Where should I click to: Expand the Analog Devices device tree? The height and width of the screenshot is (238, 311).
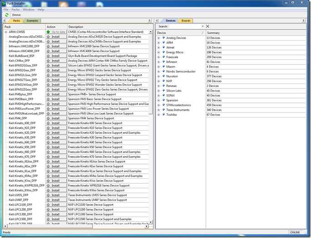pos(159,38)
